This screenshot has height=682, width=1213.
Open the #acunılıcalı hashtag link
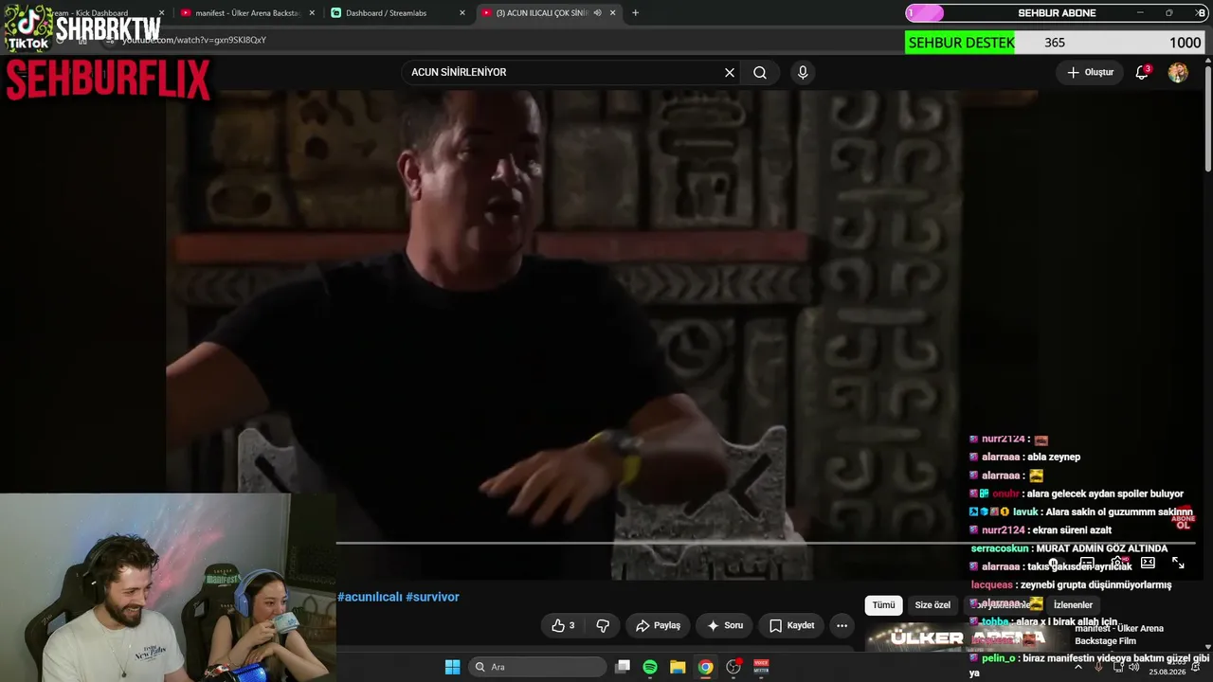(x=370, y=597)
